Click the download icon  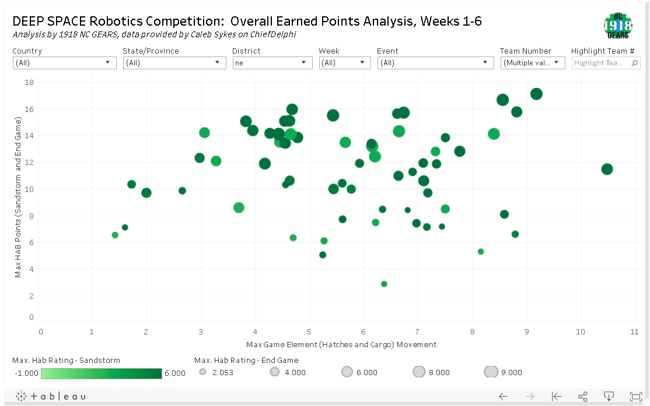609,397
